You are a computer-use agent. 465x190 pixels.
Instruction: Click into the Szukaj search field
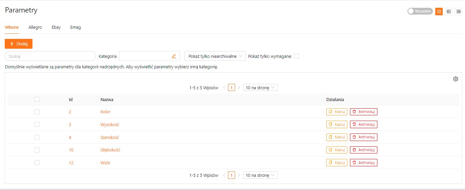tap(50, 56)
